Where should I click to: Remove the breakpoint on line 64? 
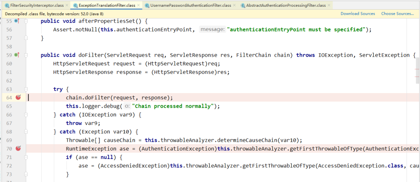click(18, 98)
